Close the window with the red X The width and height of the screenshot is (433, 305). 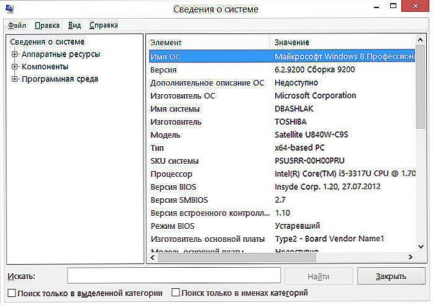[x=415, y=6]
